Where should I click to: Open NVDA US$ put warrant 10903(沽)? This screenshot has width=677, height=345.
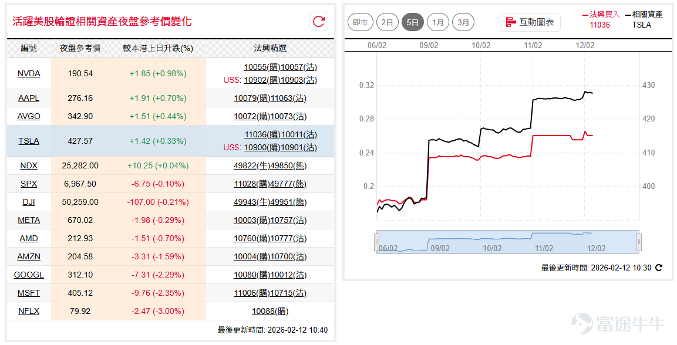coord(299,80)
